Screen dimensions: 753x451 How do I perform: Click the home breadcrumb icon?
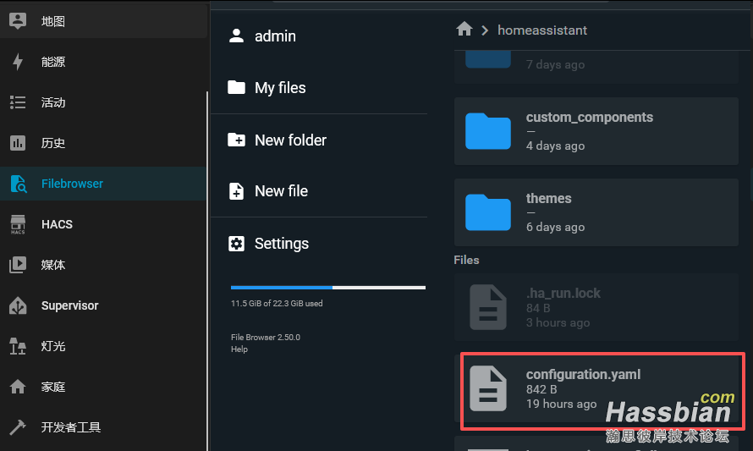[464, 30]
